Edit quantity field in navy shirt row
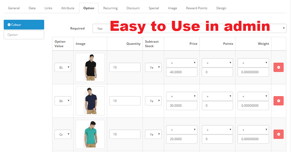Image resolution: width=291 pixels, height=152 pixels. coord(125,101)
